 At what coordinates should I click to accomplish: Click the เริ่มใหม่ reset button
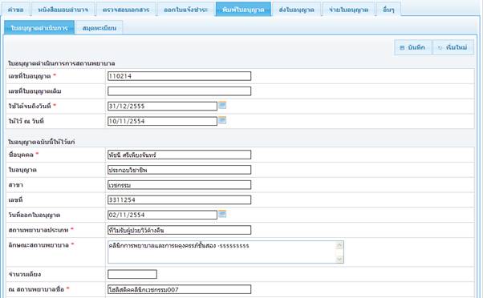click(x=453, y=47)
